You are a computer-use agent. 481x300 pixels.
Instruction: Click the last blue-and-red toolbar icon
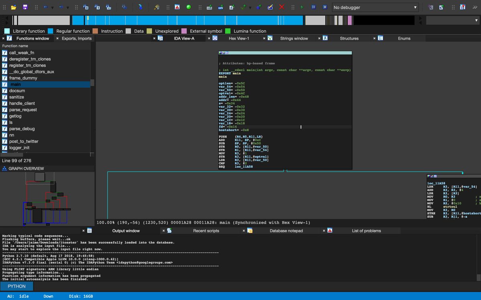click(463, 7)
